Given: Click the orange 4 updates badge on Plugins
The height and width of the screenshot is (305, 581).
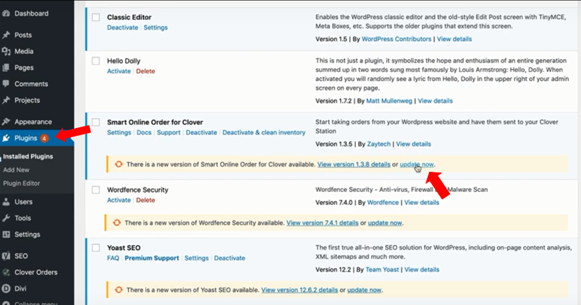Looking at the screenshot, I should 44,138.
